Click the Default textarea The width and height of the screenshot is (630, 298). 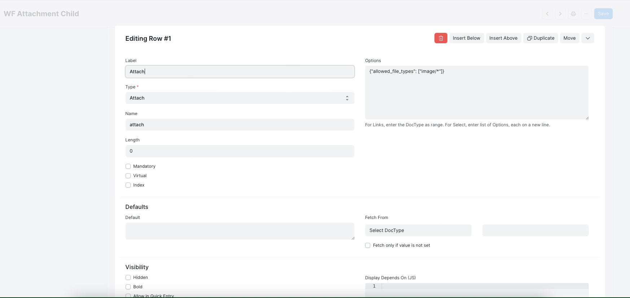point(240,231)
